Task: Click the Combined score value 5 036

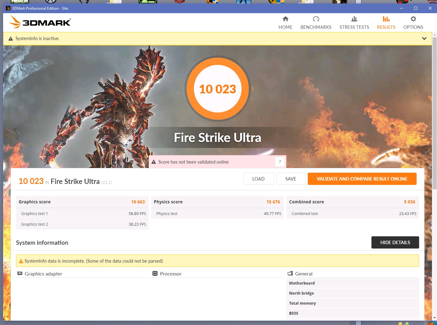Action: [x=410, y=202]
